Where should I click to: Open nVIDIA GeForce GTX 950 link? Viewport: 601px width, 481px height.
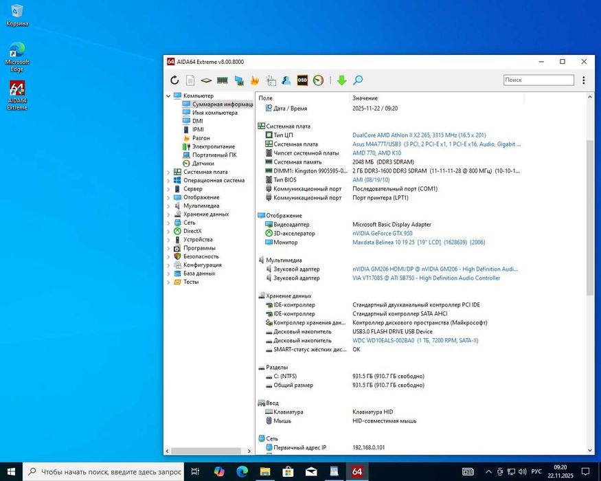383,233
